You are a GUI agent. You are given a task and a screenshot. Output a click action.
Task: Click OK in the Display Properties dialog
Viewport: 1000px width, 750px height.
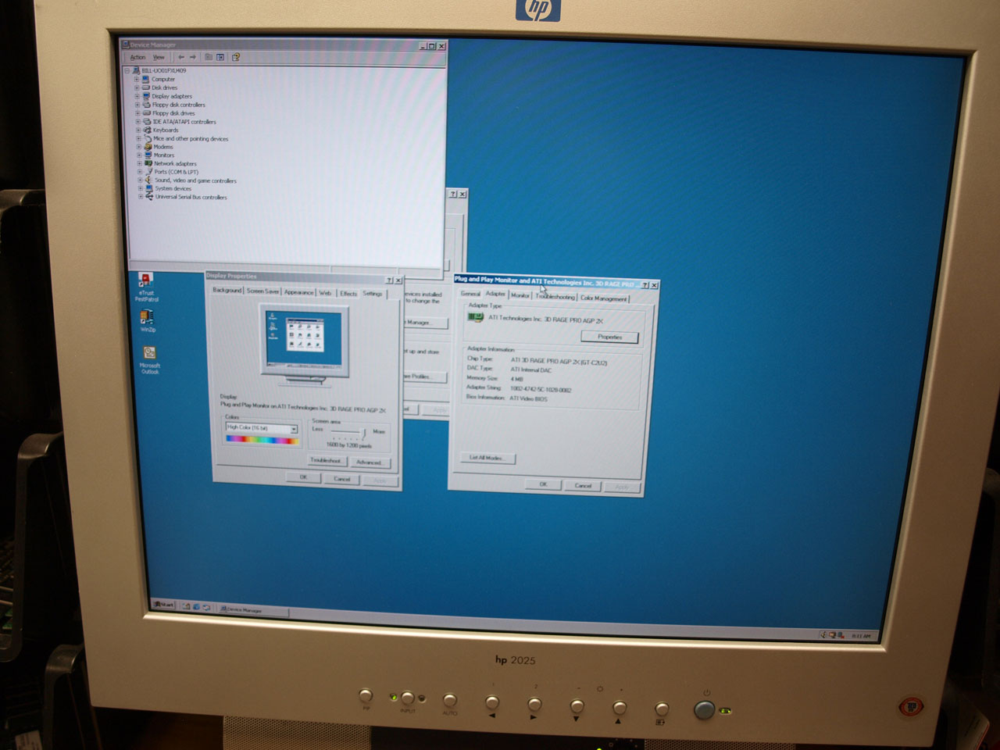pyautogui.click(x=303, y=477)
